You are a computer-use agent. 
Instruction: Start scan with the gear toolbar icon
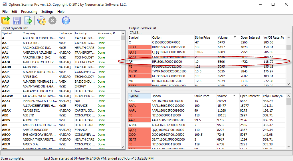[41, 20]
